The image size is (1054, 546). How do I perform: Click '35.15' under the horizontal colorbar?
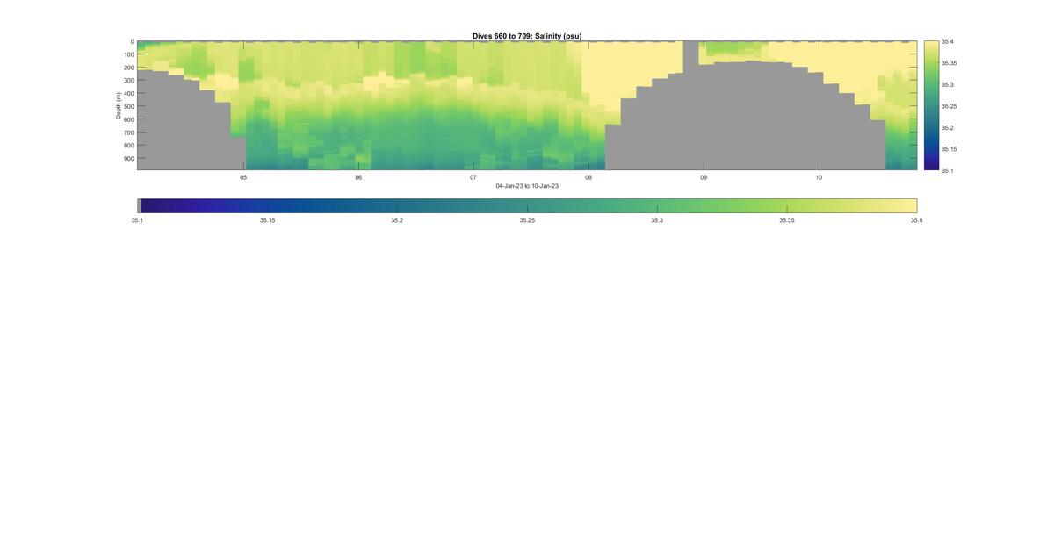(267, 220)
